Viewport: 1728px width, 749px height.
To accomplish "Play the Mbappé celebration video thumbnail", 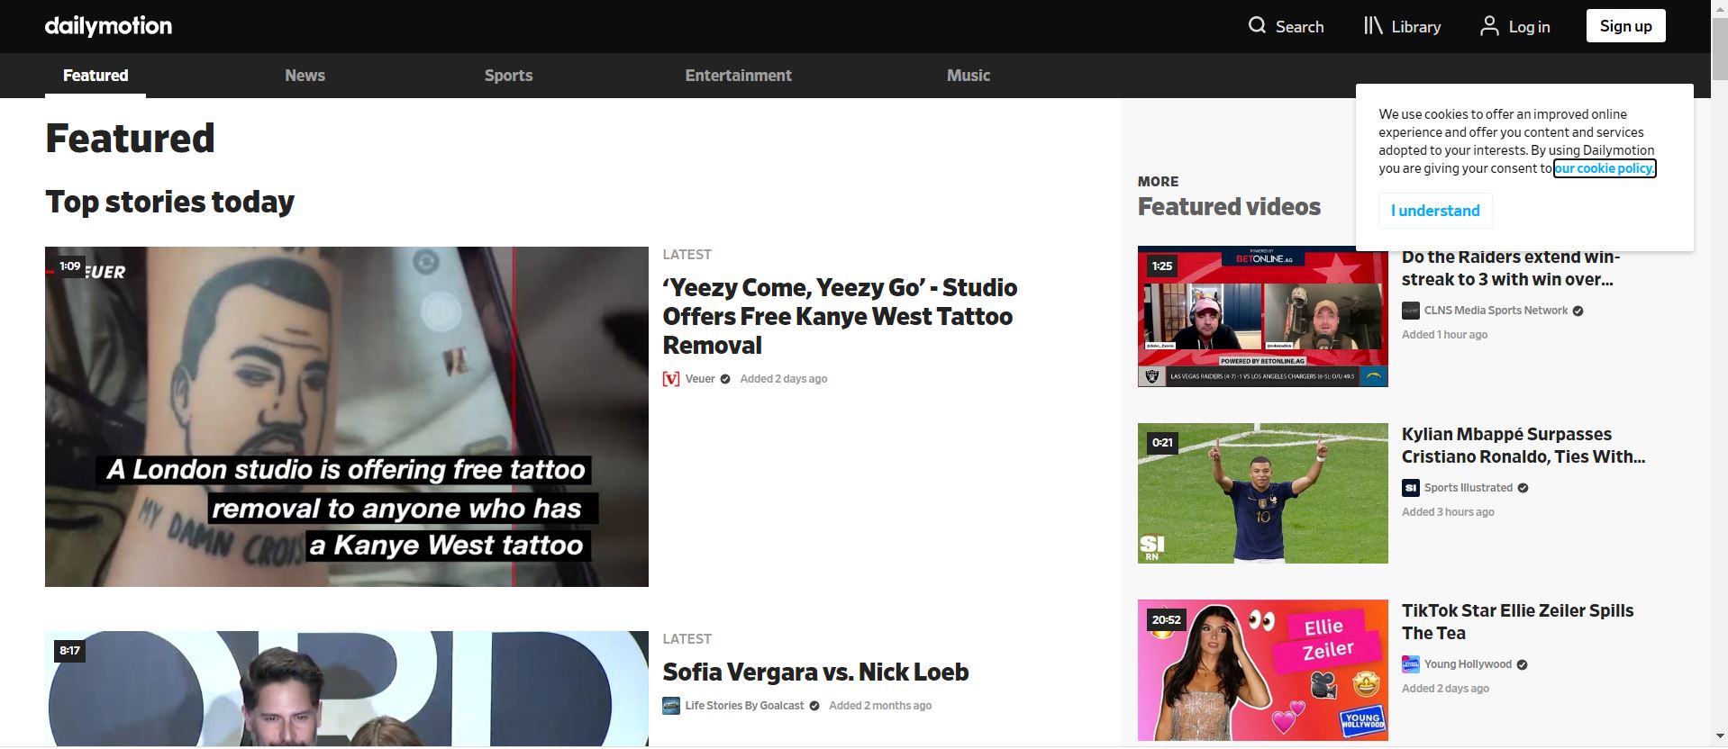I will coord(1262,493).
